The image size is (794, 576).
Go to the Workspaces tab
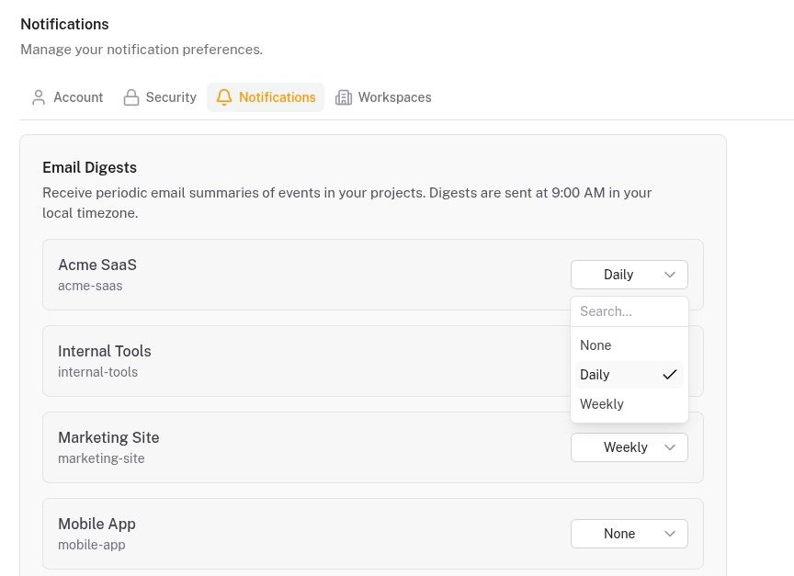tap(383, 97)
